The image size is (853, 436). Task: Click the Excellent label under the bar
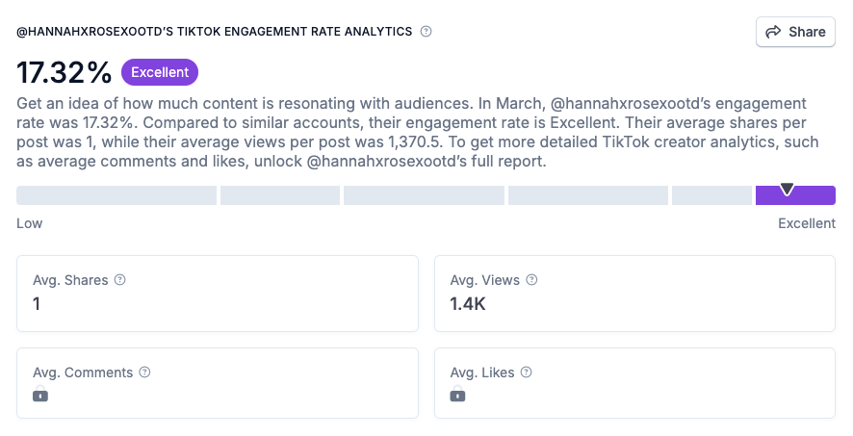pyautogui.click(x=807, y=223)
